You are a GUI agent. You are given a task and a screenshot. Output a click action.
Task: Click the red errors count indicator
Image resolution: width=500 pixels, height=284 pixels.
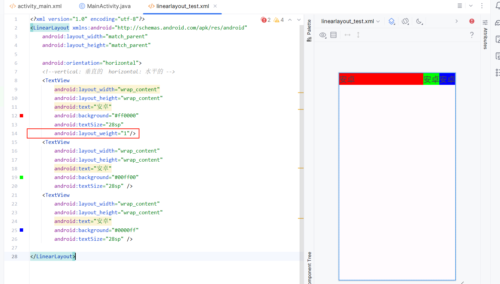point(266,20)
